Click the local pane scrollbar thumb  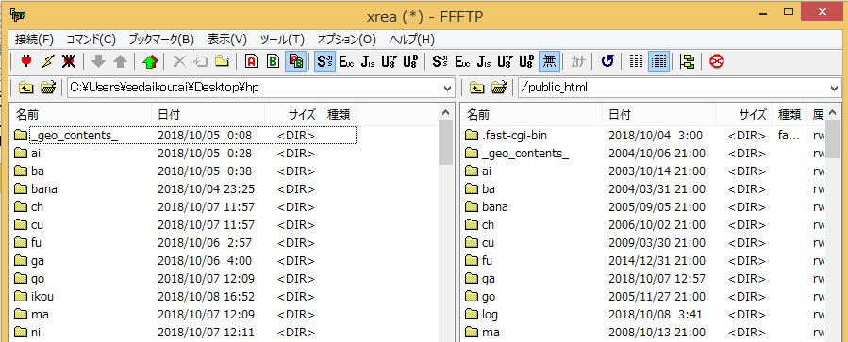445,142
